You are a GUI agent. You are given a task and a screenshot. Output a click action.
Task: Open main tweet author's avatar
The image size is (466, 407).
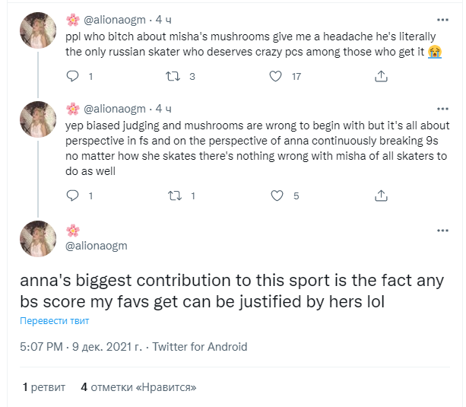point(38,238)
